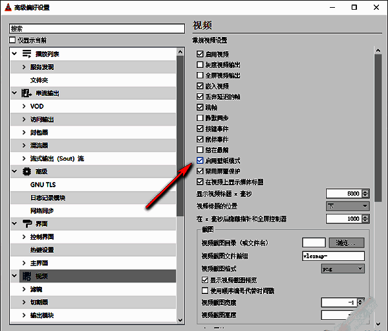Click the 高级 gear icon in tree
Viewport: 388px width, 331px height.
click(27, 172)
